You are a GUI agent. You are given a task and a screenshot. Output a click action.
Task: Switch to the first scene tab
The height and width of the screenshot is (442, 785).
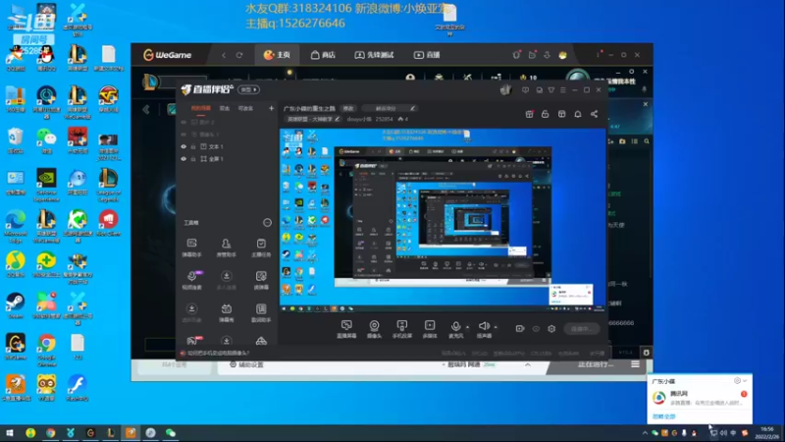[x=201, y=108]
